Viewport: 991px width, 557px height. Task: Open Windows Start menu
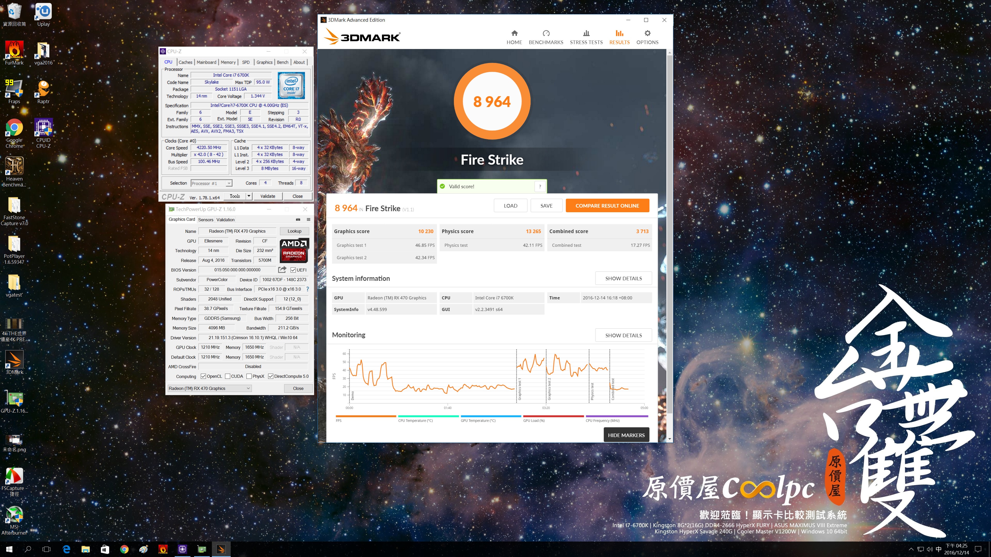9,549
